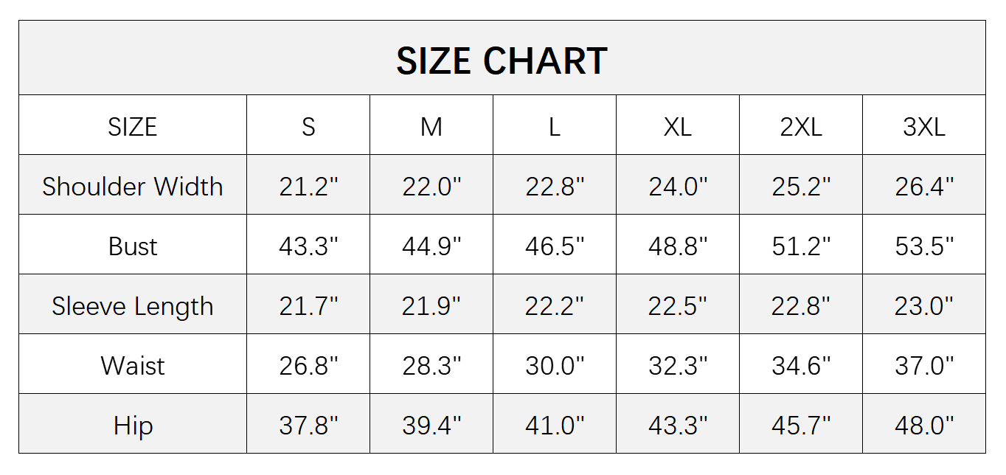Click the Hip row label
1006x475 pixels.
pyautogui.click(x=133, y=426)
